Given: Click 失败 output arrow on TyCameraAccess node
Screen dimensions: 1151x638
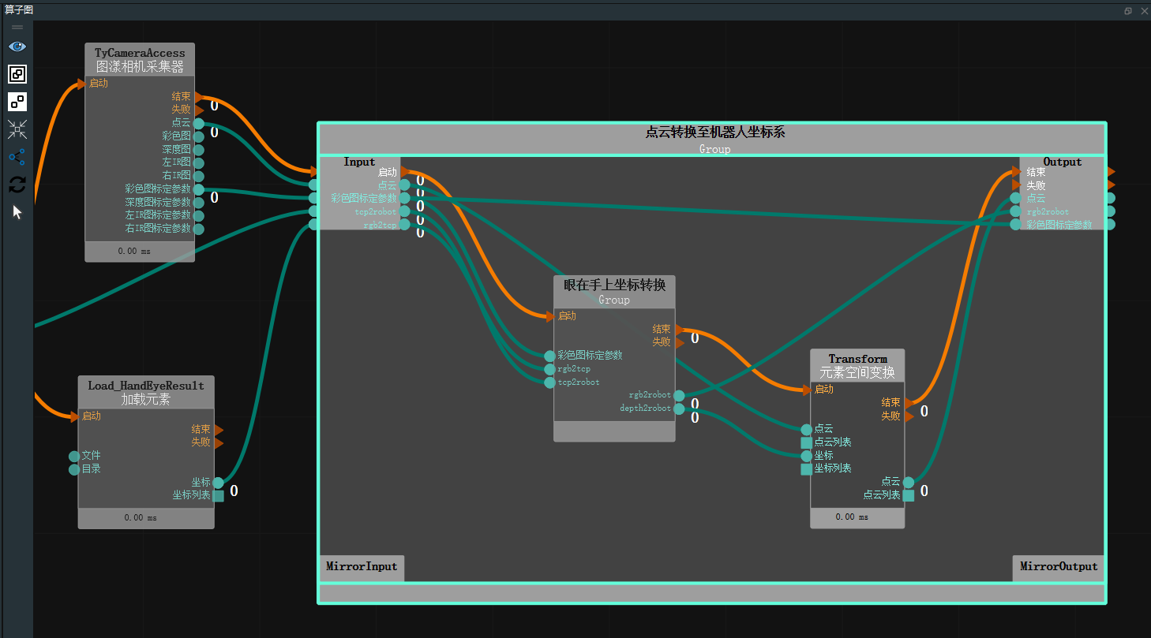Looking at the screenshot, I should 199,110.
